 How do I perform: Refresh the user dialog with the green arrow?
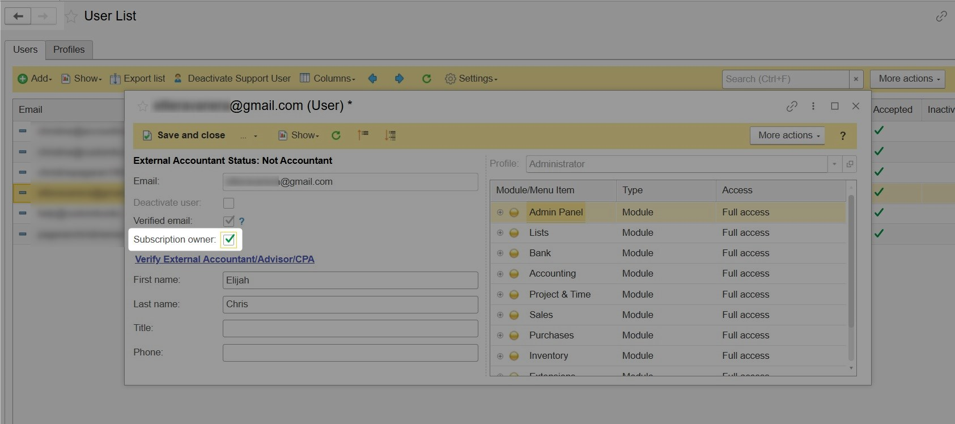pyautogui.click(x=336, y=135)
